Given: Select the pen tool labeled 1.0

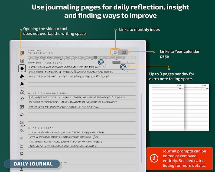Looking at the screenshot, I should pyautogui.click(x=22, y=77).
